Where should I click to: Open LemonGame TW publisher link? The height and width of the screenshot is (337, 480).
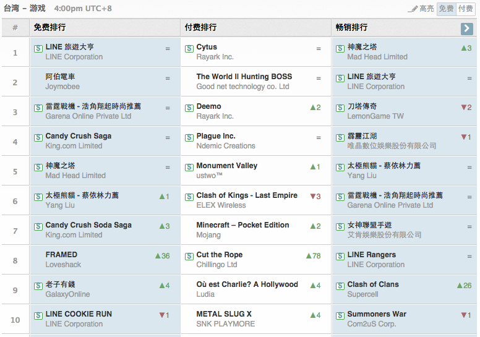click(375, 116)
